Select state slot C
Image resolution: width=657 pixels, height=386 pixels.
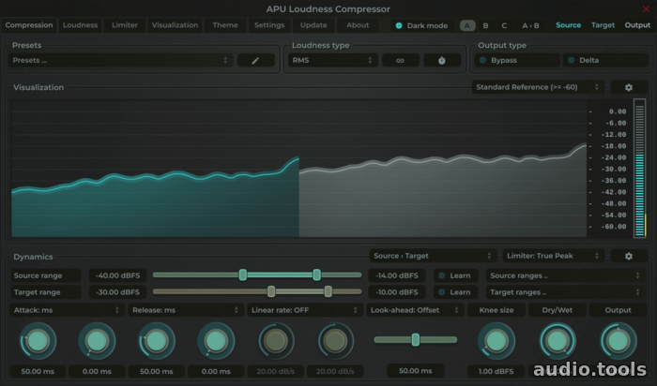pos(504,25)
